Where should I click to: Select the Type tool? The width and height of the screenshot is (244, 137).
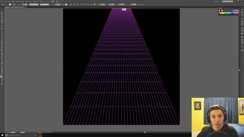click(x=2, y=24)
